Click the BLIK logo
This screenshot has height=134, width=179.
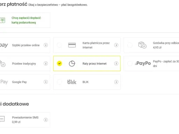pos(72,82)
